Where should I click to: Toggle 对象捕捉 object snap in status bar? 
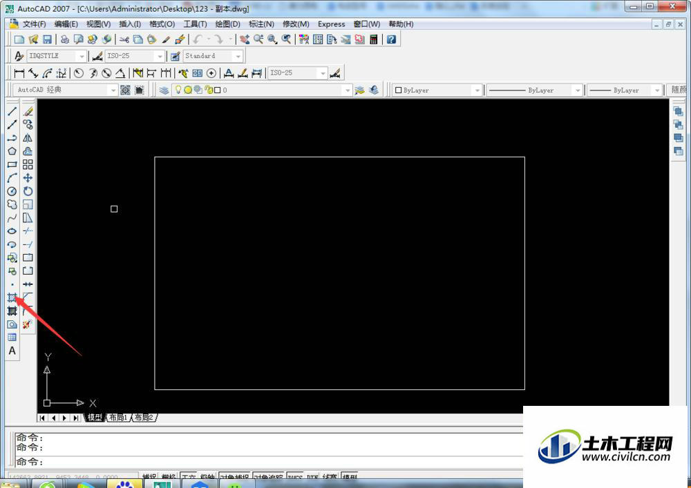coord(234,477)
